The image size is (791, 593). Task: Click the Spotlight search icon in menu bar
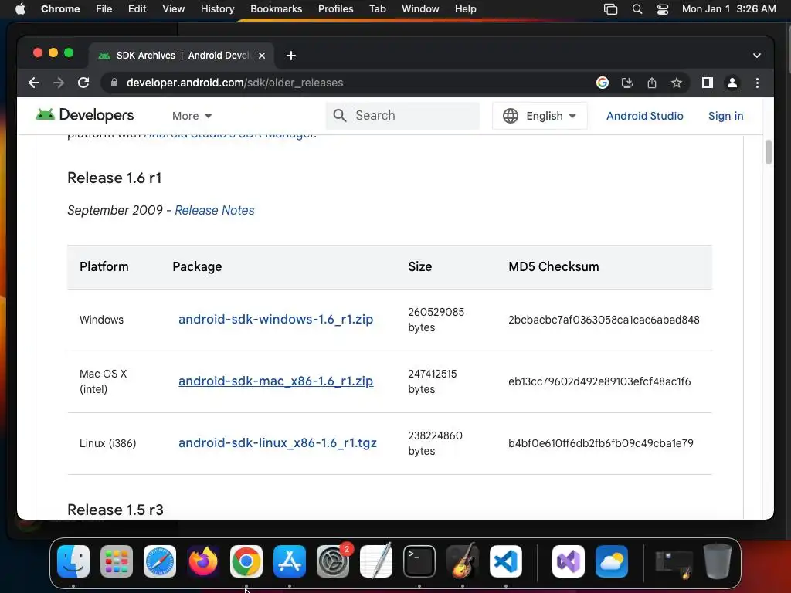tap(637, 9)
